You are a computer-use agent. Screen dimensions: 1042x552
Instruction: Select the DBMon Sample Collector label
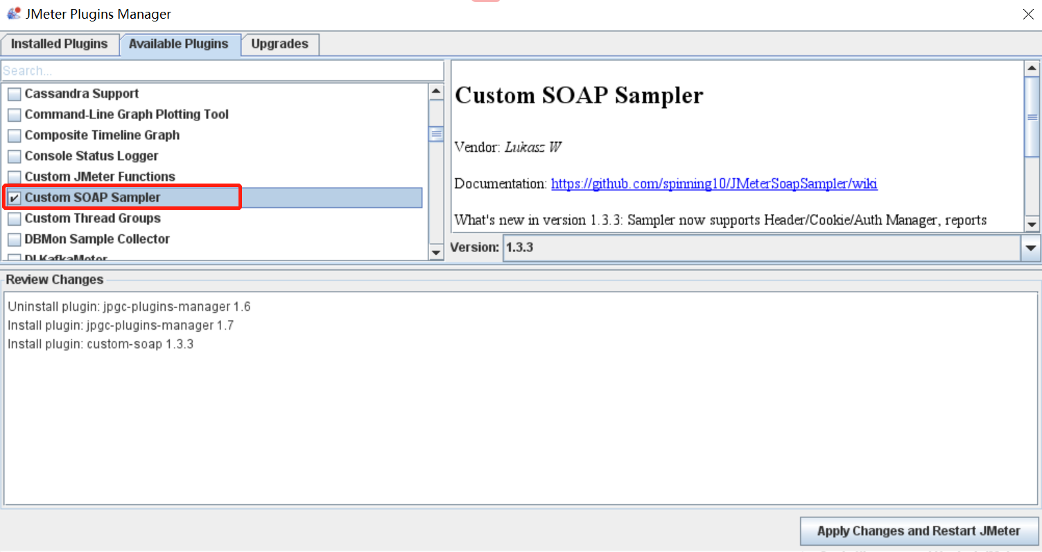point(97,239)
